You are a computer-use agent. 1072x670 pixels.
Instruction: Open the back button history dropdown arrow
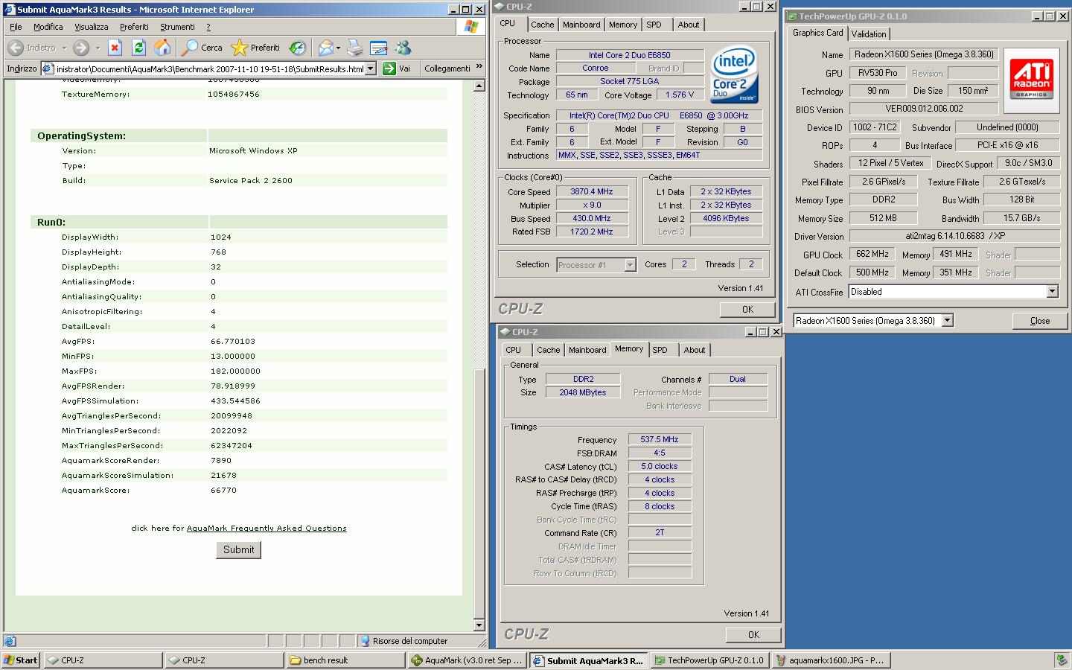tap(64, 48)
